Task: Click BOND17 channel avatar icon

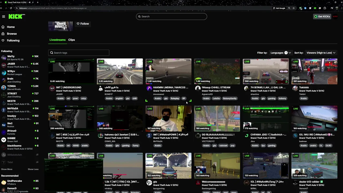Action: tap(100, 88)
